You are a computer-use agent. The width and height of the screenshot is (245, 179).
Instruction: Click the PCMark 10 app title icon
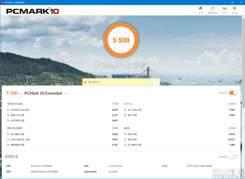3,2
